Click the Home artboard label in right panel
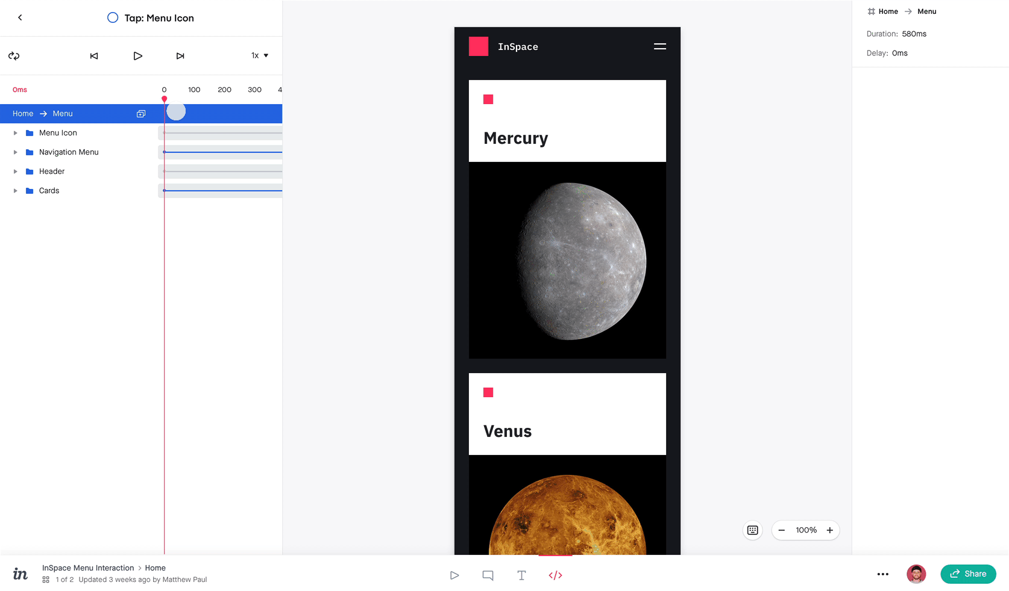The width and height of the screenshot is (1009, 591). [x=888, y=11]
